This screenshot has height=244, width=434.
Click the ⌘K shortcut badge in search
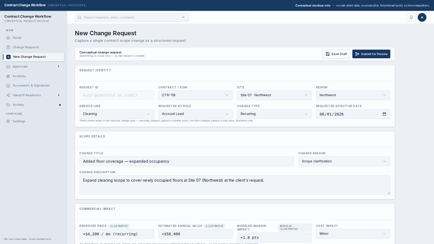[183, 17]
